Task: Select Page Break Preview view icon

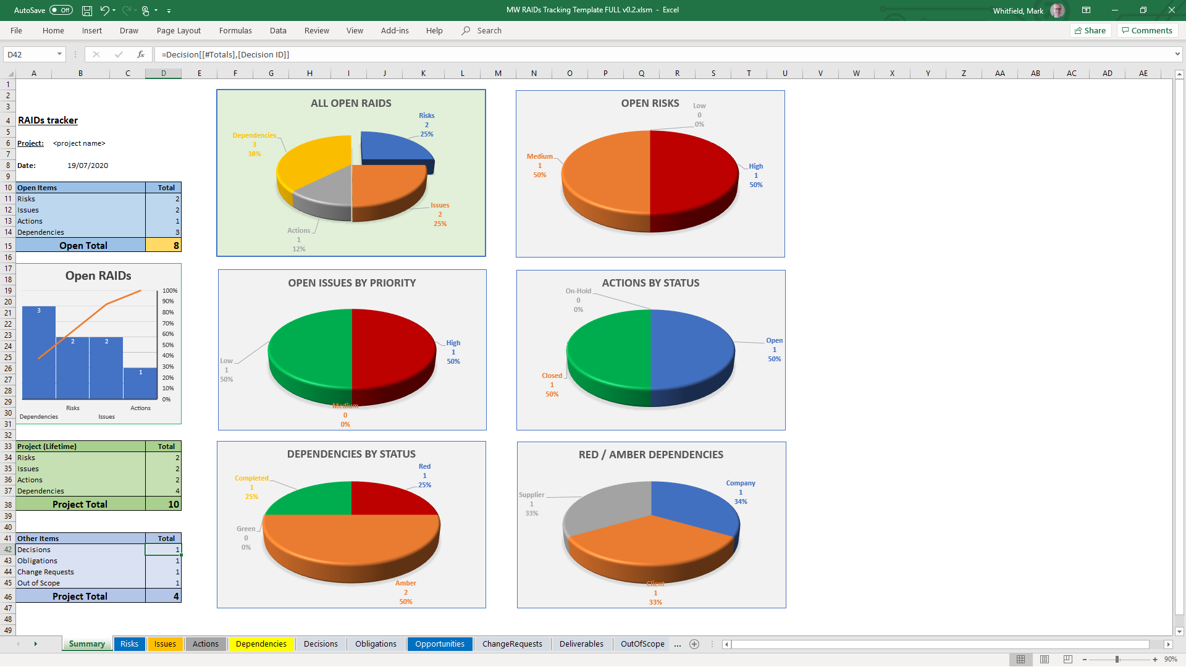Action: pyautogui.click(x=1068, y=660)
